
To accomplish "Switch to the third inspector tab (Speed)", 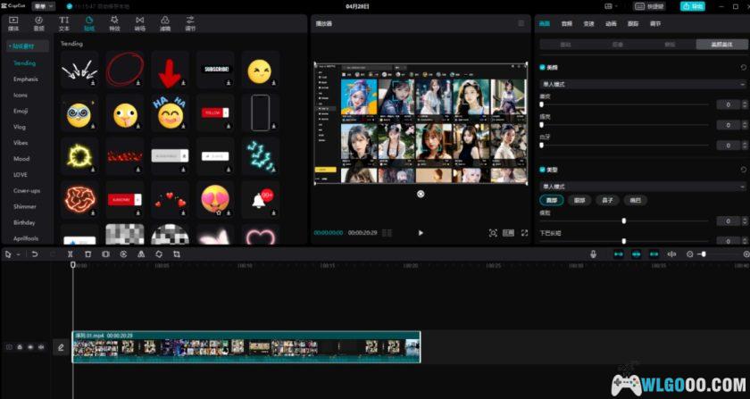I will [x=588, y=23].
